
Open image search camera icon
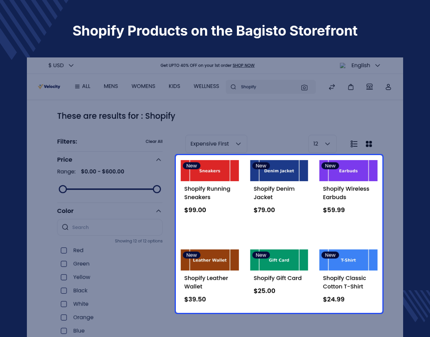pyautogui.click(x=304, y=88)
